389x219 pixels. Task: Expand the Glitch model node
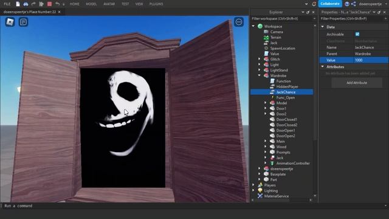click(260, 59)
